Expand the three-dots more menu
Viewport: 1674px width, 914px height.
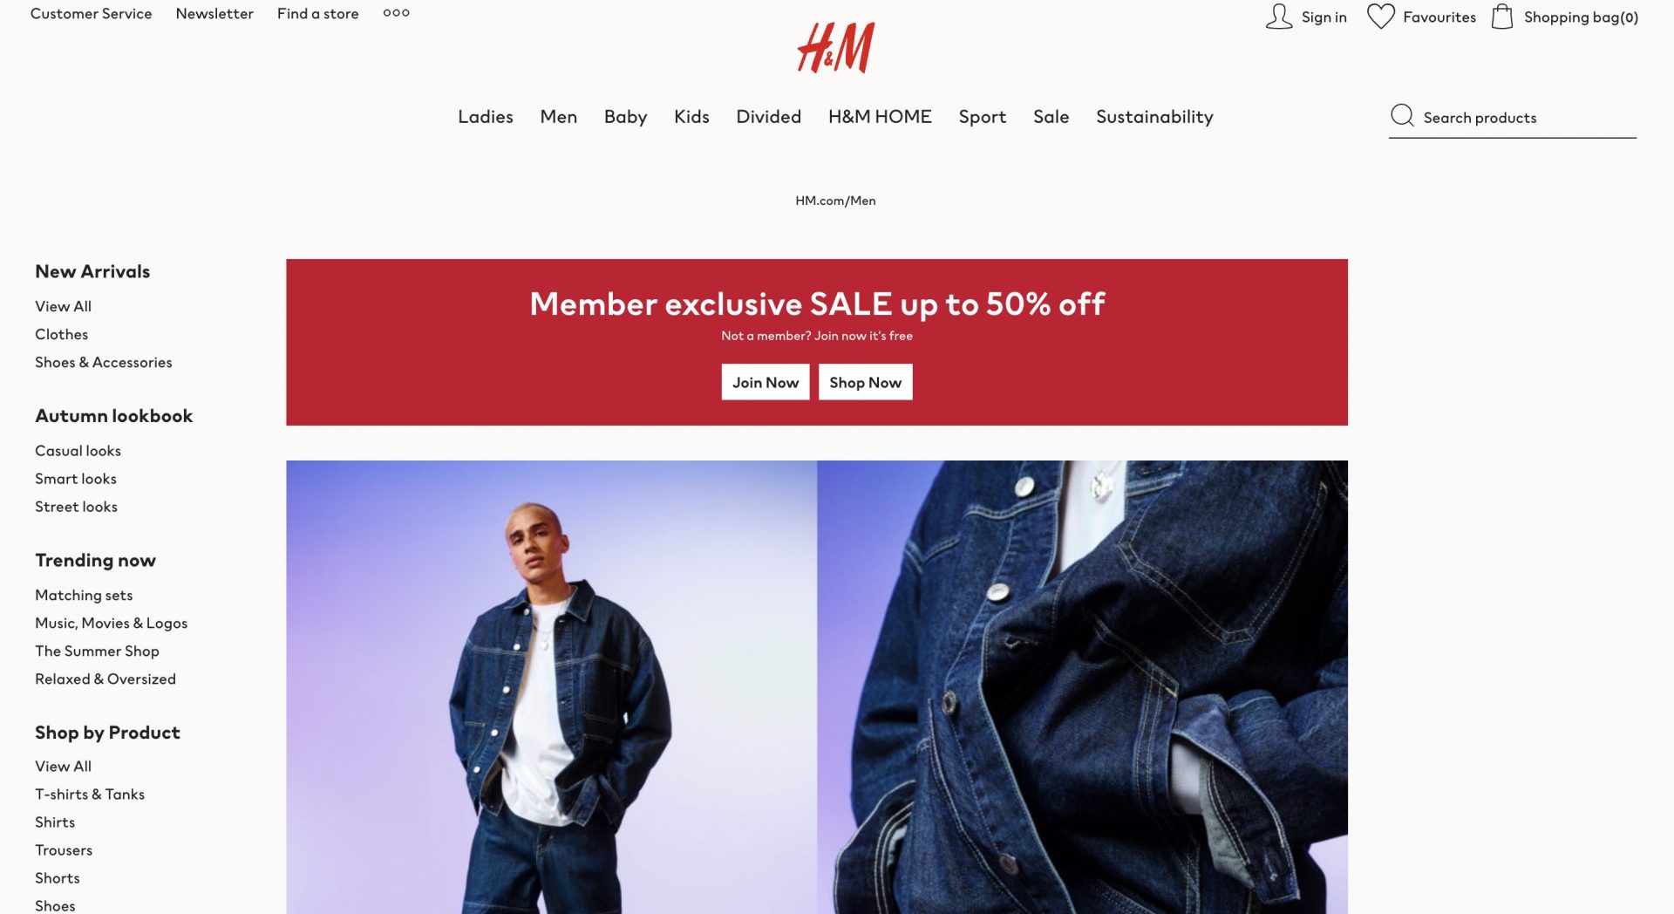[396, 13]
